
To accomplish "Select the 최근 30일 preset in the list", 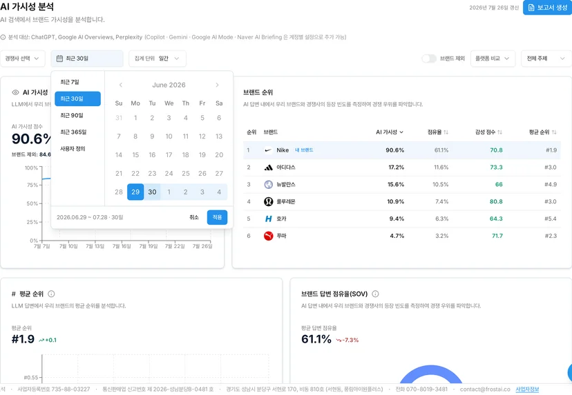I will 77,99.
